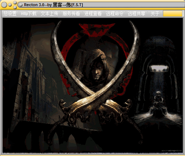This screenshot has width=185, height=156.
Task: Click the largest round button in the title bar
Action: tap(4, 5)
